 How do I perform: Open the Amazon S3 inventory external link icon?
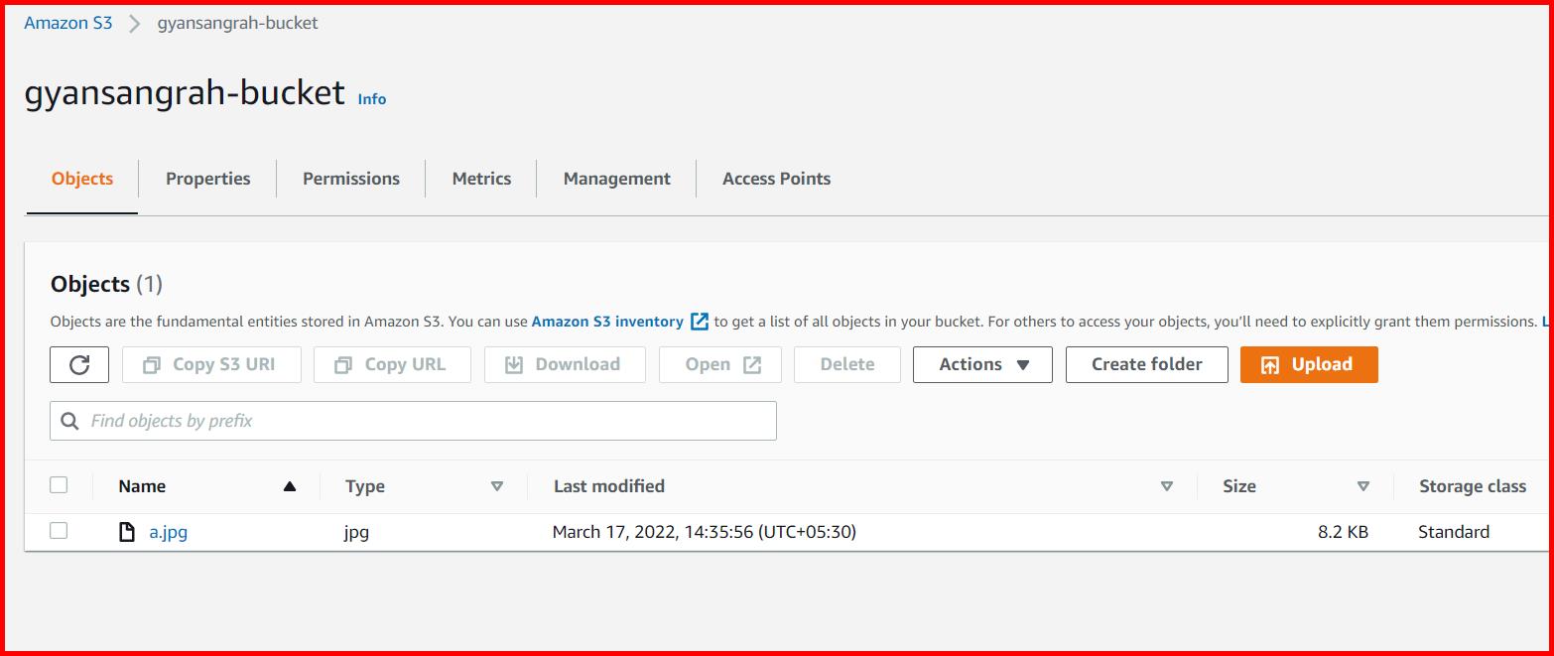point(699,321)
